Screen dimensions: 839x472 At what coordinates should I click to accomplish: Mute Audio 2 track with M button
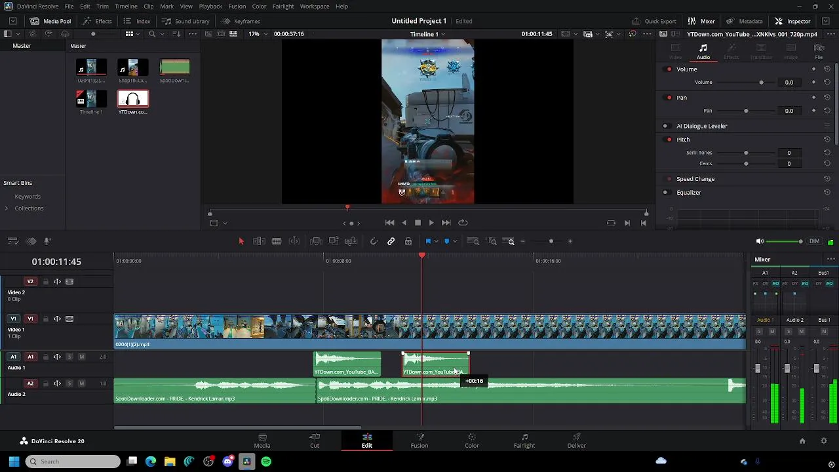pos(81,383)
